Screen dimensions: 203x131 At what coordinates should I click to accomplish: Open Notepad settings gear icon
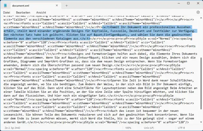pos(198,12)
